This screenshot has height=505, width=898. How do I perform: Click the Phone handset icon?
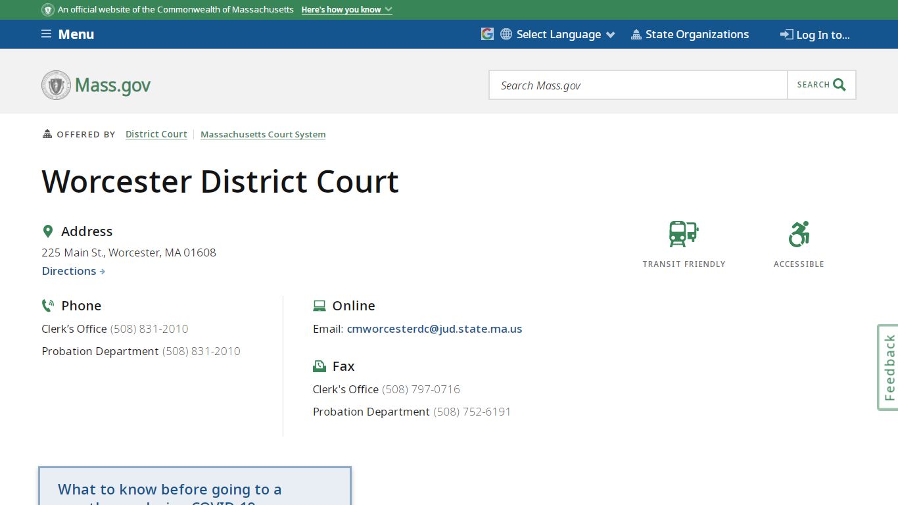pos(47,306)
